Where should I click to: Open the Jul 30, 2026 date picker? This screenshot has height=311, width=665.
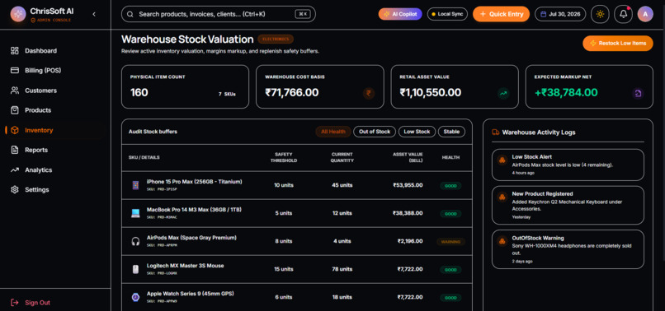pyautogui.click(x=560, y=14)
